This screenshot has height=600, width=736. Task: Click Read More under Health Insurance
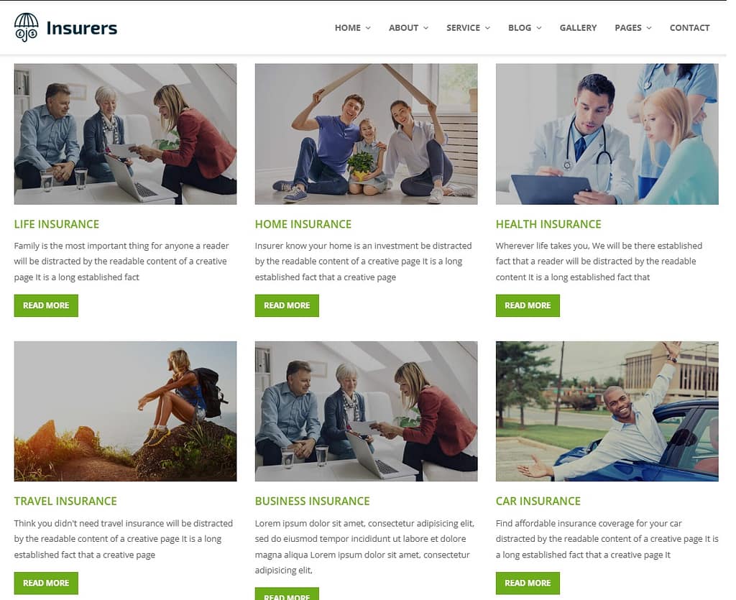coord(528,305)
